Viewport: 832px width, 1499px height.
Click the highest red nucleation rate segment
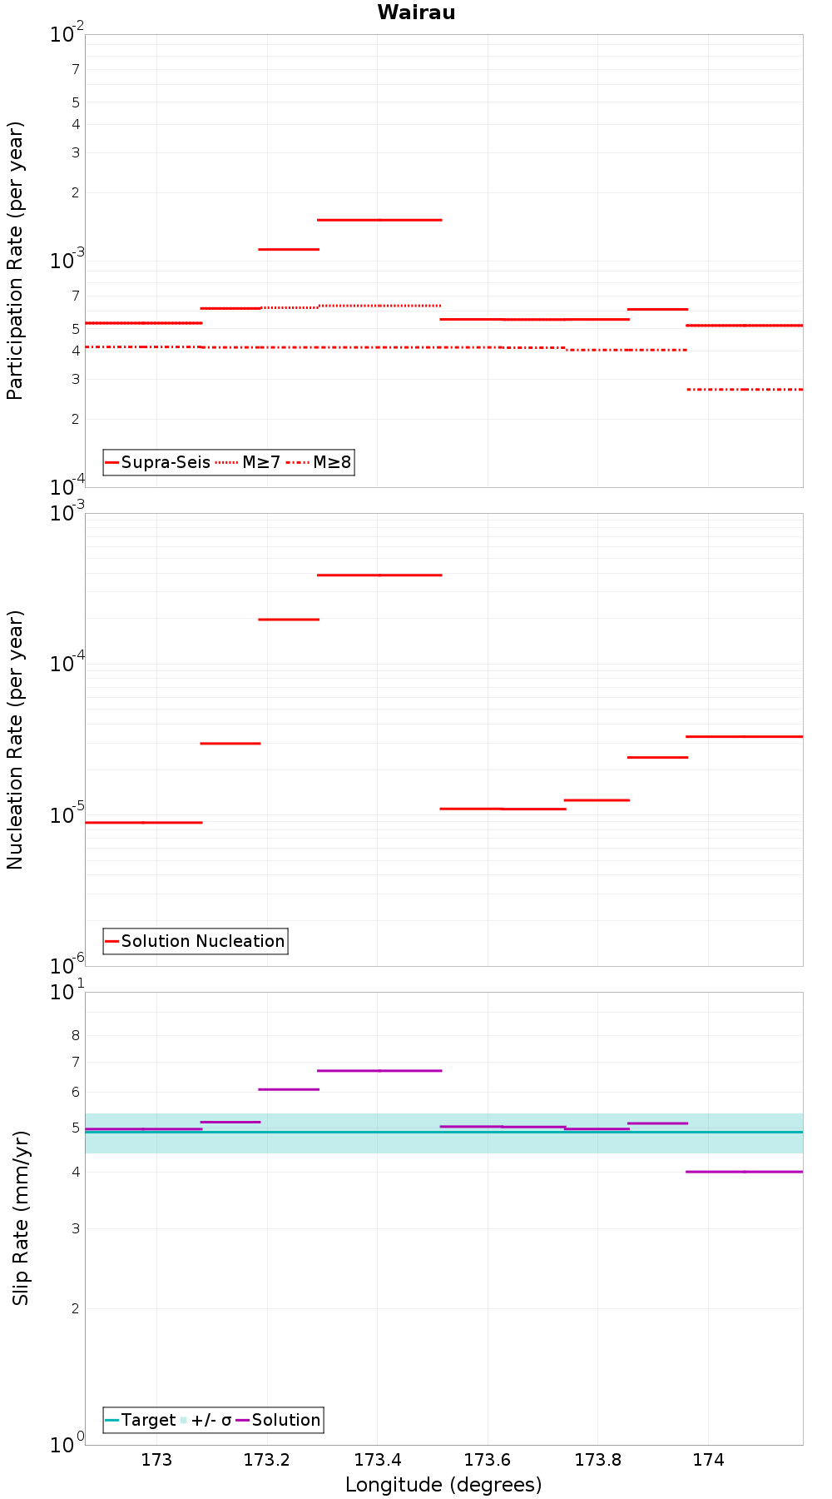click(379, 575)
